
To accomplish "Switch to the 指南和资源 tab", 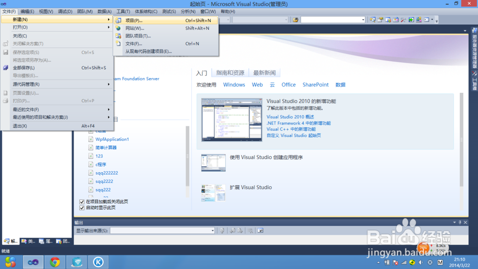I will coord(230,73).
